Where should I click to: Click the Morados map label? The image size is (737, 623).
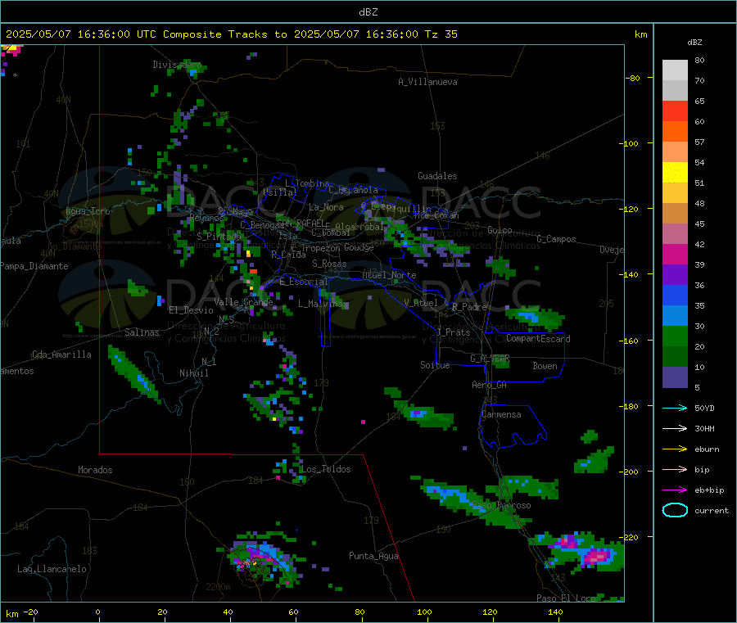click(x=96, y=470)
